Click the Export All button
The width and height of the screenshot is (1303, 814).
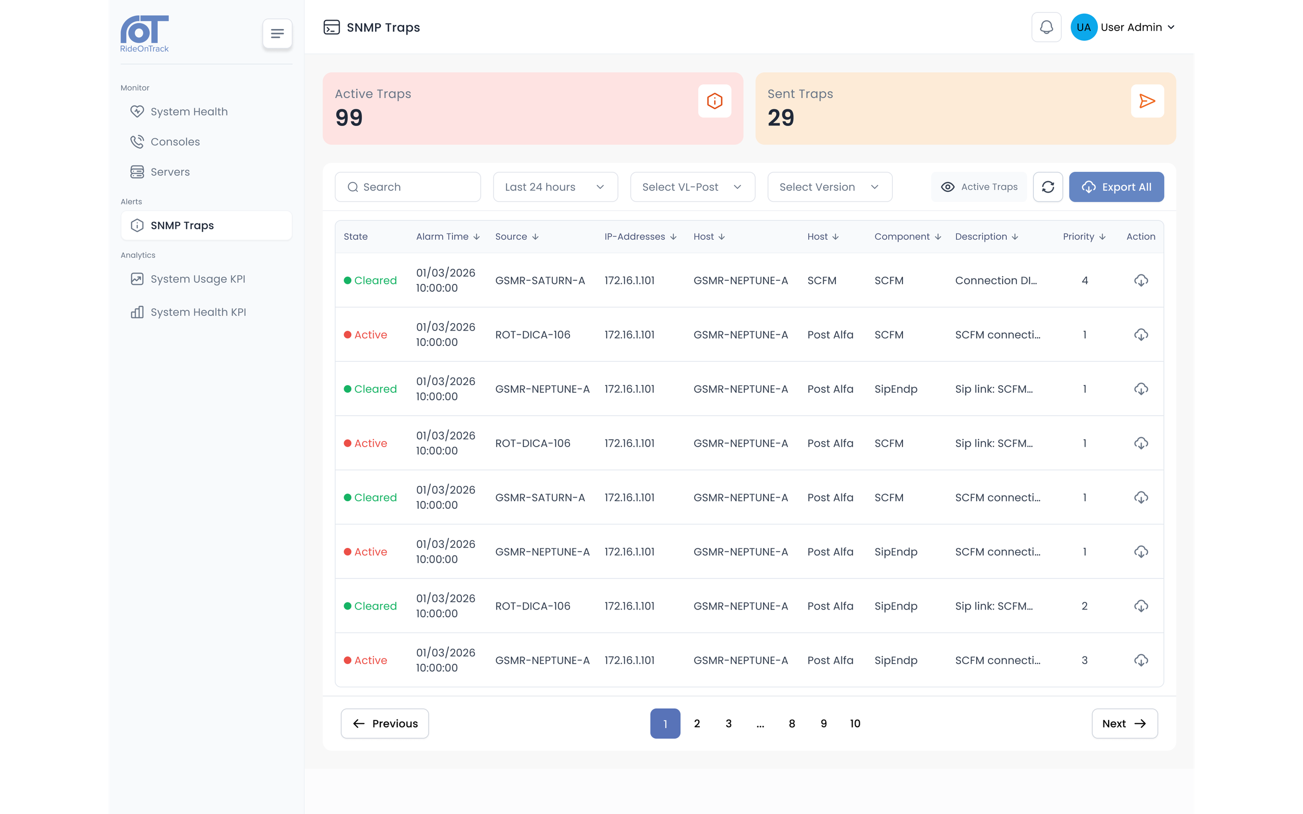tap(1116, 187)
